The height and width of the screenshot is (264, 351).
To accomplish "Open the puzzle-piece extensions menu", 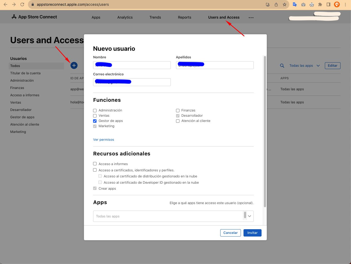I will point(320,4).
